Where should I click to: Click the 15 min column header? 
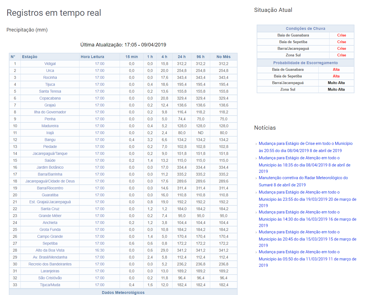click(x=132, y=57)
